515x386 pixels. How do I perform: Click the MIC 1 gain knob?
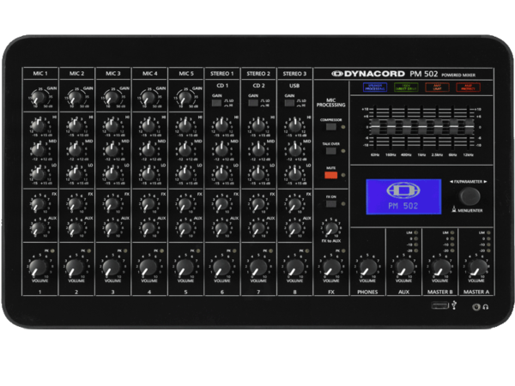pos(39,98)
